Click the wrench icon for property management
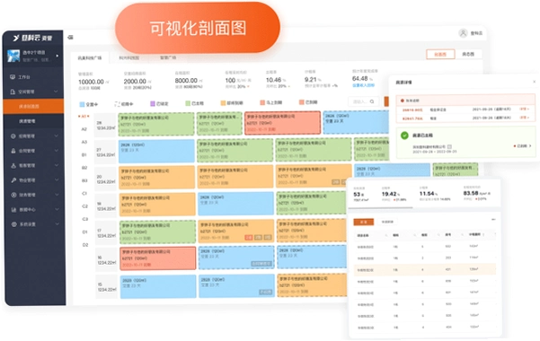Image resolution: width=540 pixels, height=341 pixels. point(13,180)
